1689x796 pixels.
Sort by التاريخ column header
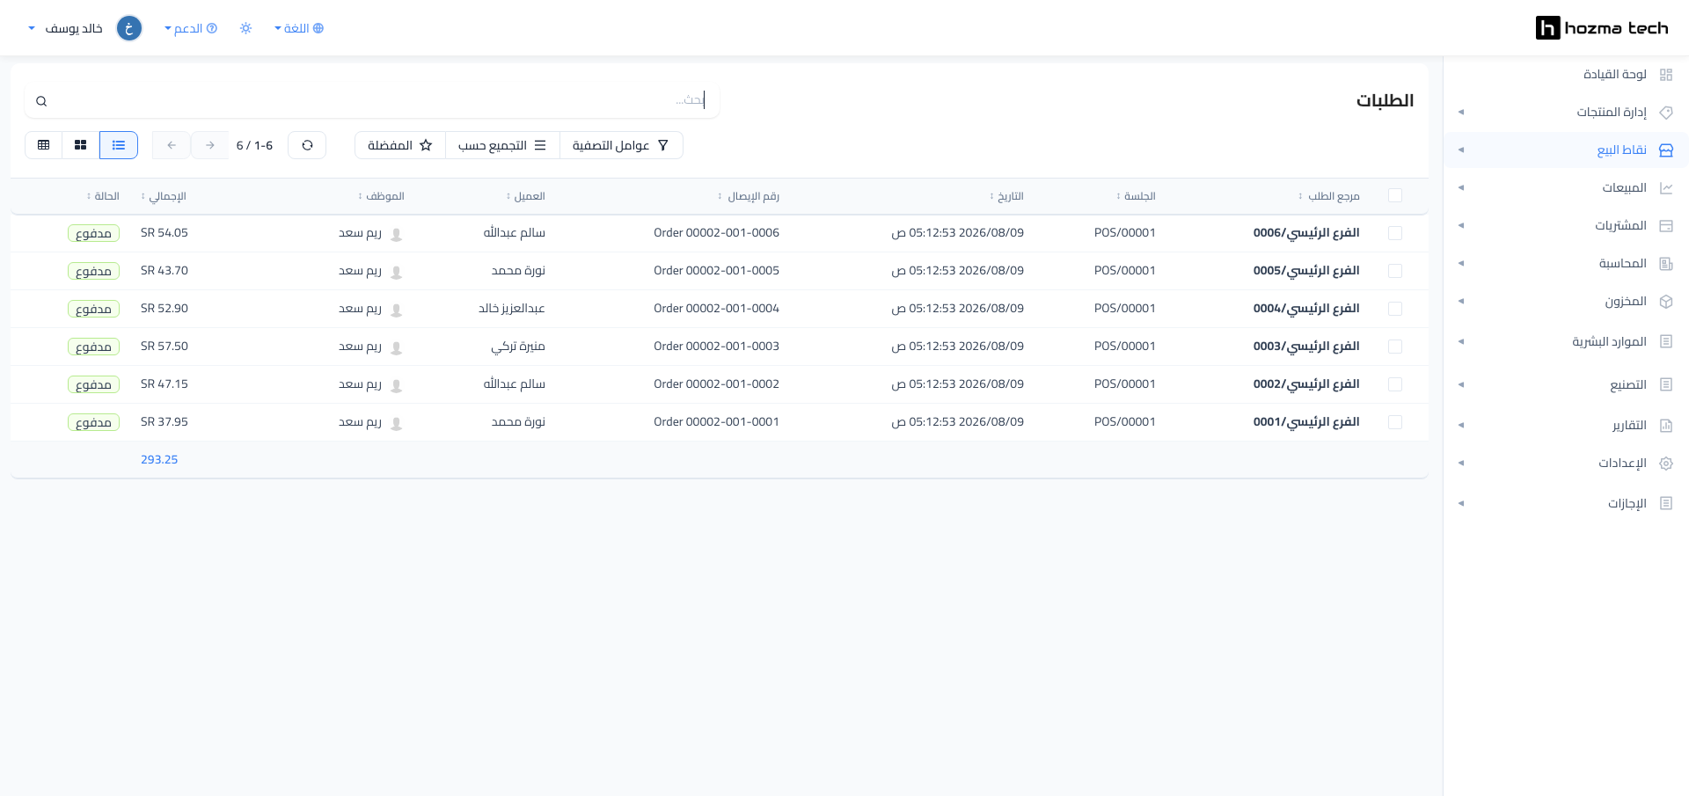(x=1006, y=196)
